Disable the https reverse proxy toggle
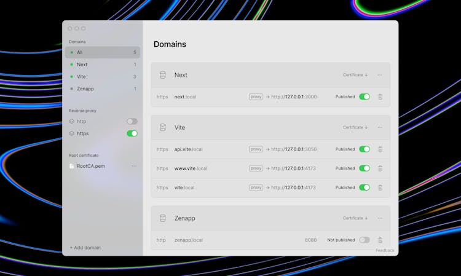 click(x=132, y=133)
